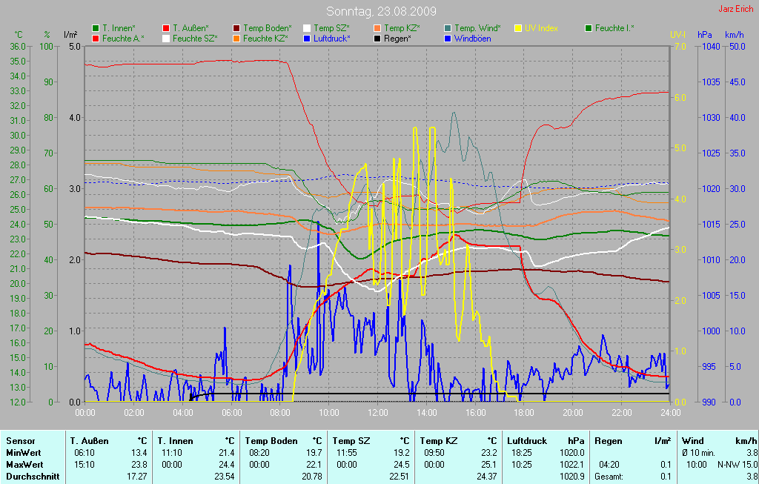Select the 1022.1 maximum pressure value

[x=573, y=465]
